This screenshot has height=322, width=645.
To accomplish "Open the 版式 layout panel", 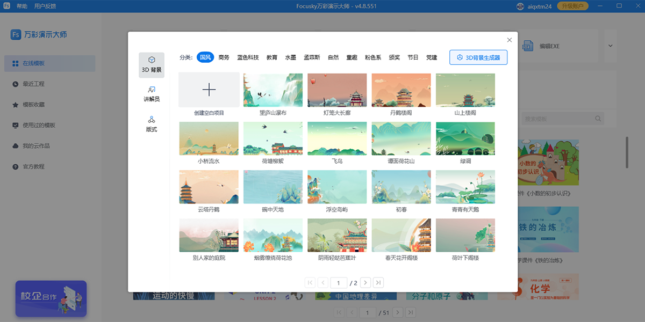I will 151,123.
